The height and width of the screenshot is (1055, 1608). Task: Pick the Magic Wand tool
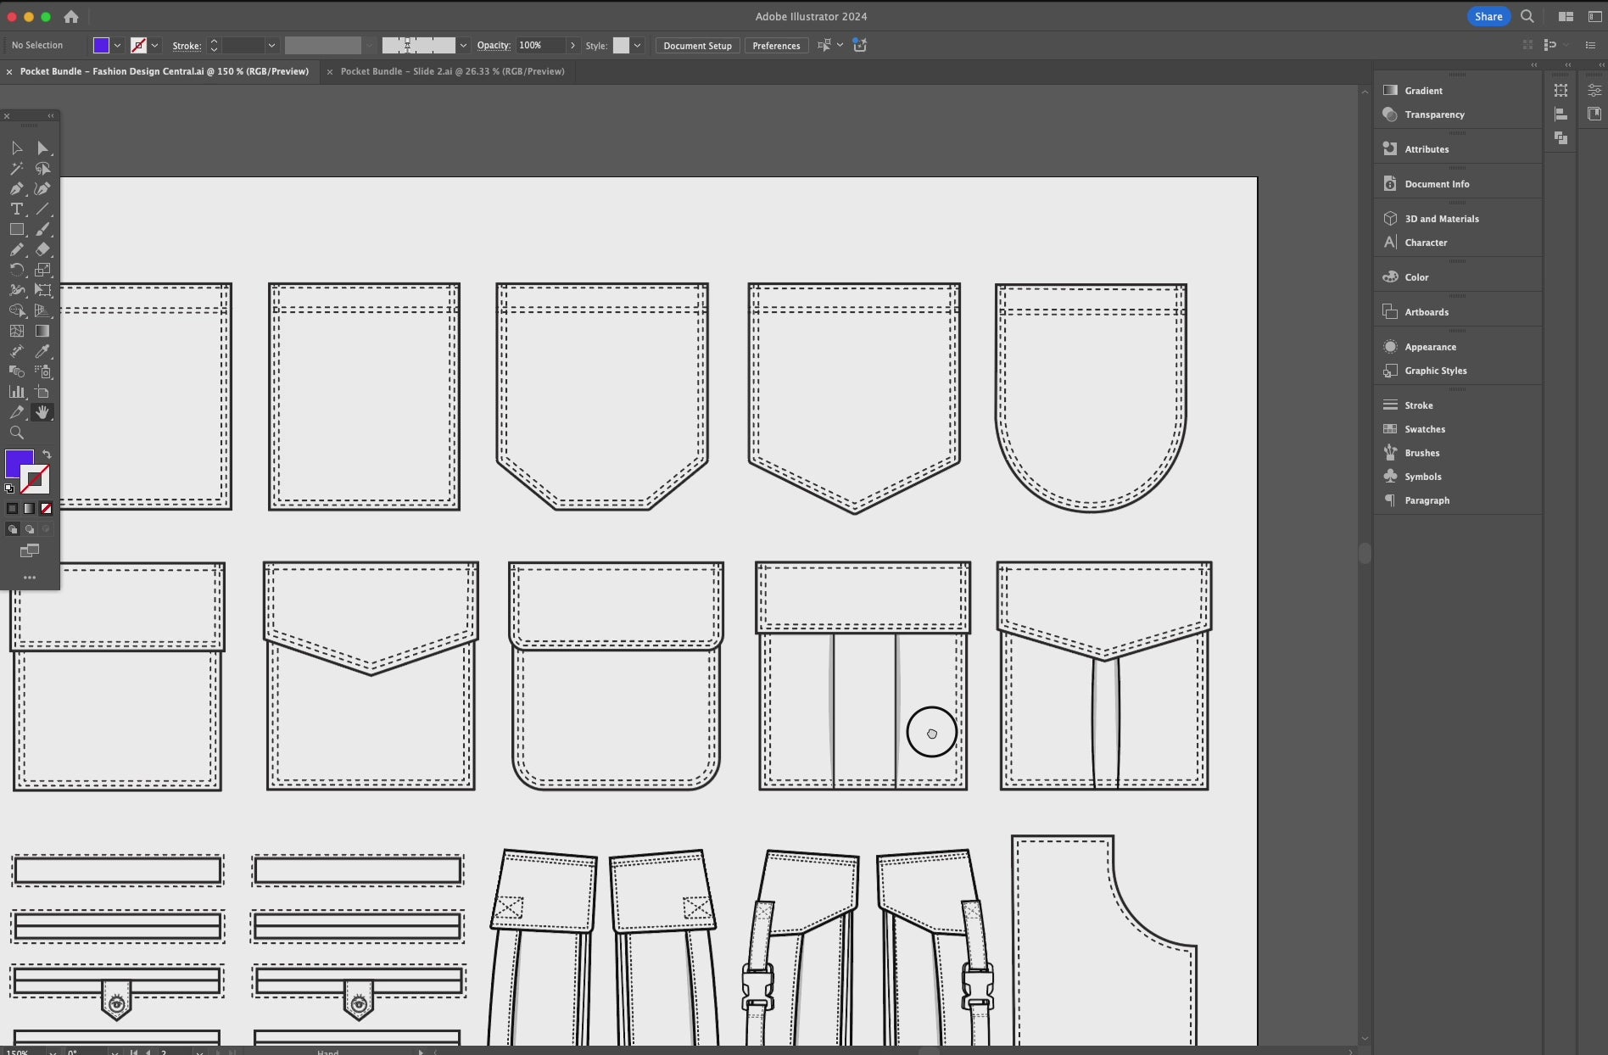[x=16, y=168]
